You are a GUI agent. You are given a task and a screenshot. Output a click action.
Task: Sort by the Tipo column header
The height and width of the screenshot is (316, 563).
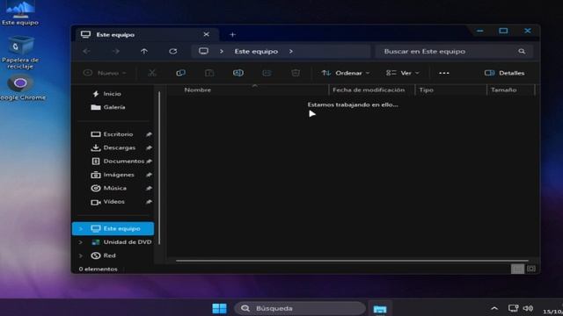click(x=426, y=90)
